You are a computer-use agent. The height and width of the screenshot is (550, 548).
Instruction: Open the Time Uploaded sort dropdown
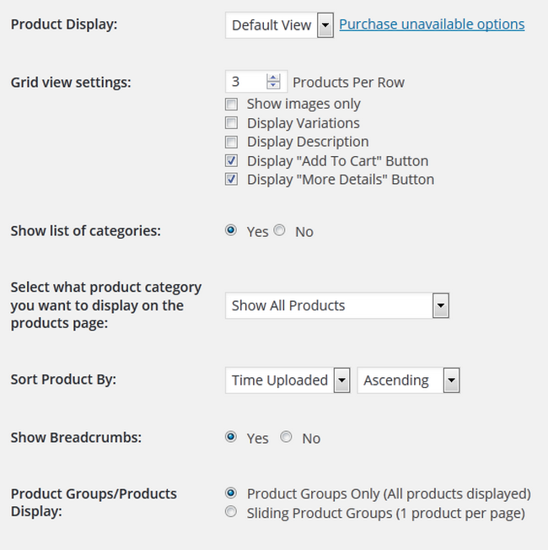(x=287, y=380)
